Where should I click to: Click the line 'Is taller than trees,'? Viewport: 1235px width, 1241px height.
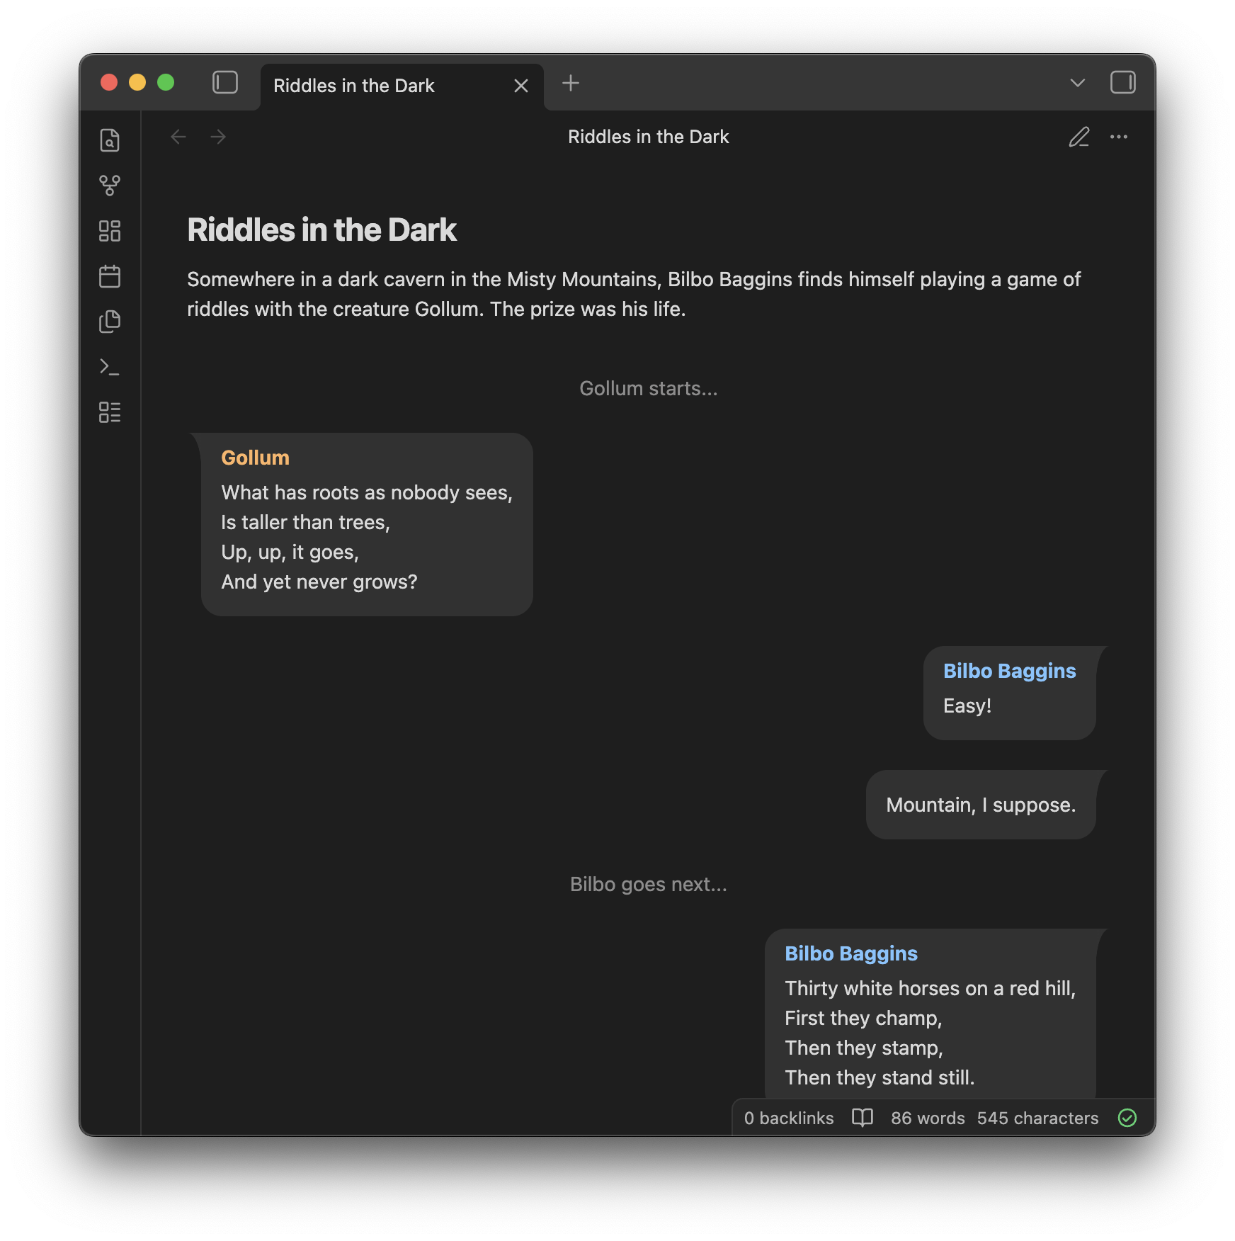pyautogui.click(x=305, y=522)
